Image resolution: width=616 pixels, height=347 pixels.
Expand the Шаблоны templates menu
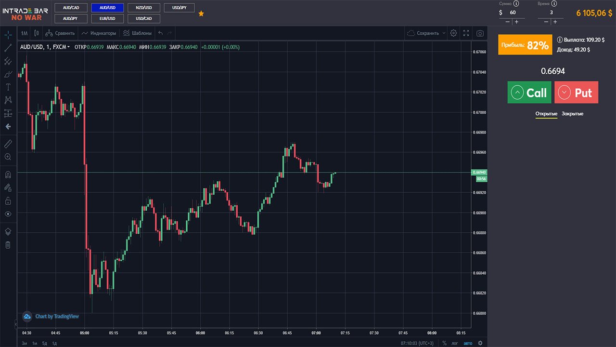pos(137,33)
